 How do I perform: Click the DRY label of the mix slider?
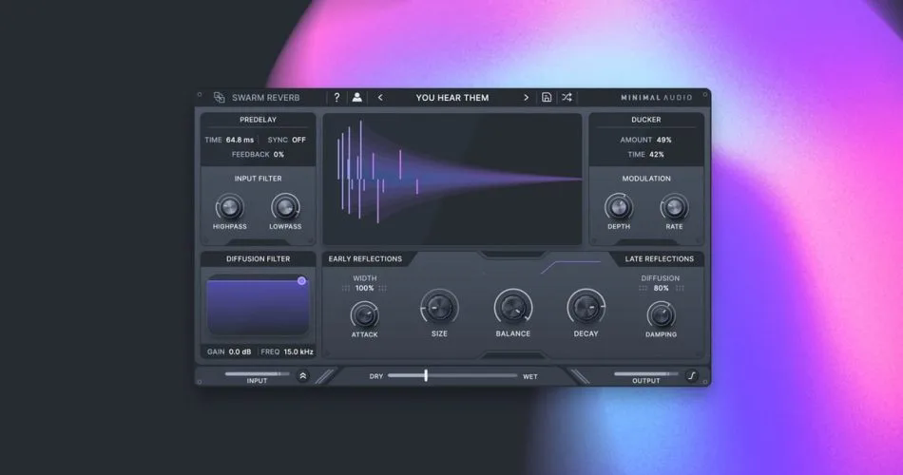click(x=376, y=376)
